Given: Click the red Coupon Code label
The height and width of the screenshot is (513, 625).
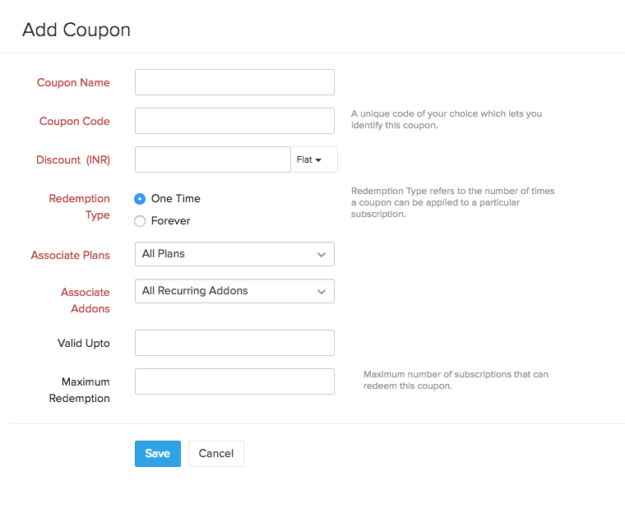Looking at the screenshot, I should tap(74, 121).
